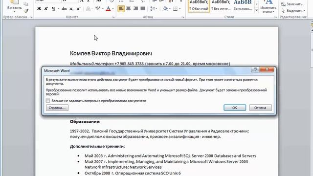Apply red font color

(108, 9)
